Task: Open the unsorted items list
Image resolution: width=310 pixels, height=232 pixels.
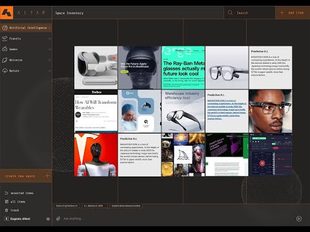Action: pos(22,193)
